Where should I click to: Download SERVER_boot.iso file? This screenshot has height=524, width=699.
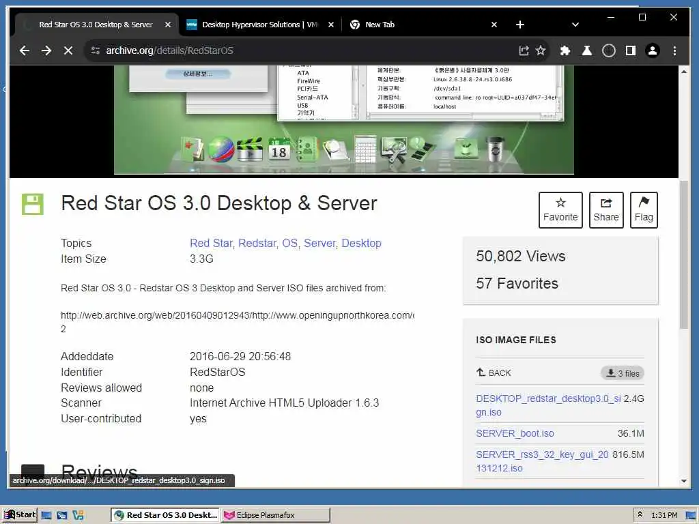tap(515, 433)
